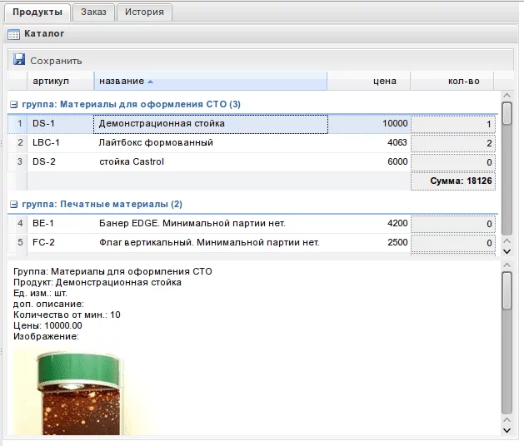Switch to the Заказ tab
This screenshot has width=524, height=446.
point(93,12)
